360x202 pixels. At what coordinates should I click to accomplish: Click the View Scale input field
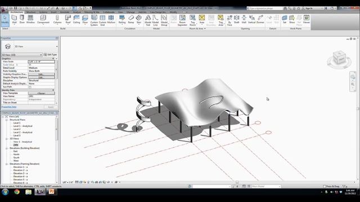pos(41,62)
